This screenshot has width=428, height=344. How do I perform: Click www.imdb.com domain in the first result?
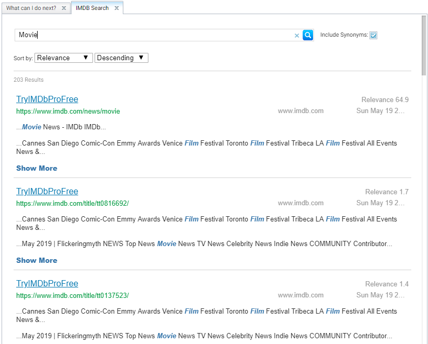(300, 111)
